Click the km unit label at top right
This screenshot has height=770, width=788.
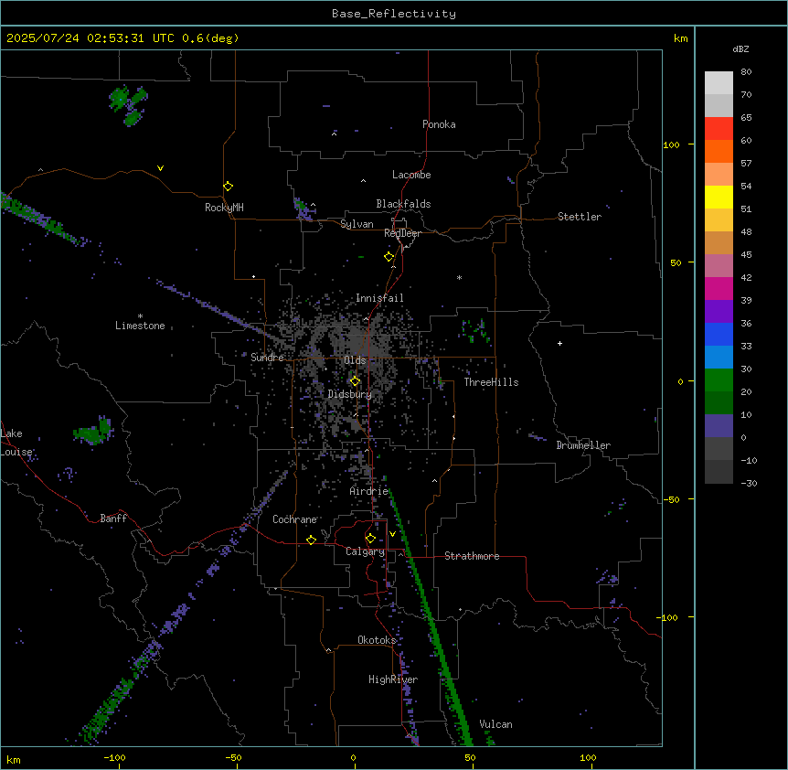681,38
